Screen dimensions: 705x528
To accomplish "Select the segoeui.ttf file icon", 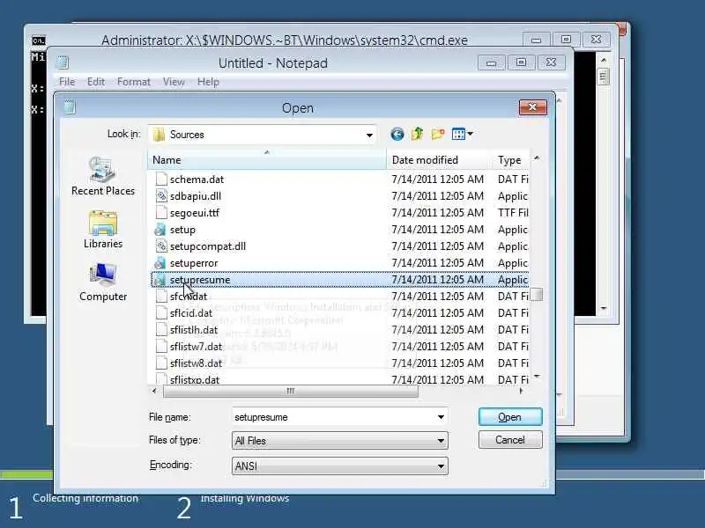I will coord(161,212).
